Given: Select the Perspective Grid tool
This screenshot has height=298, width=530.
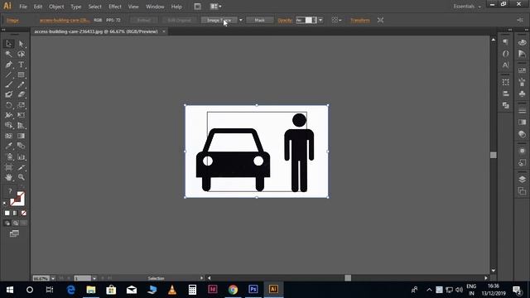Looking at the screenshot, I should (21, 126).
